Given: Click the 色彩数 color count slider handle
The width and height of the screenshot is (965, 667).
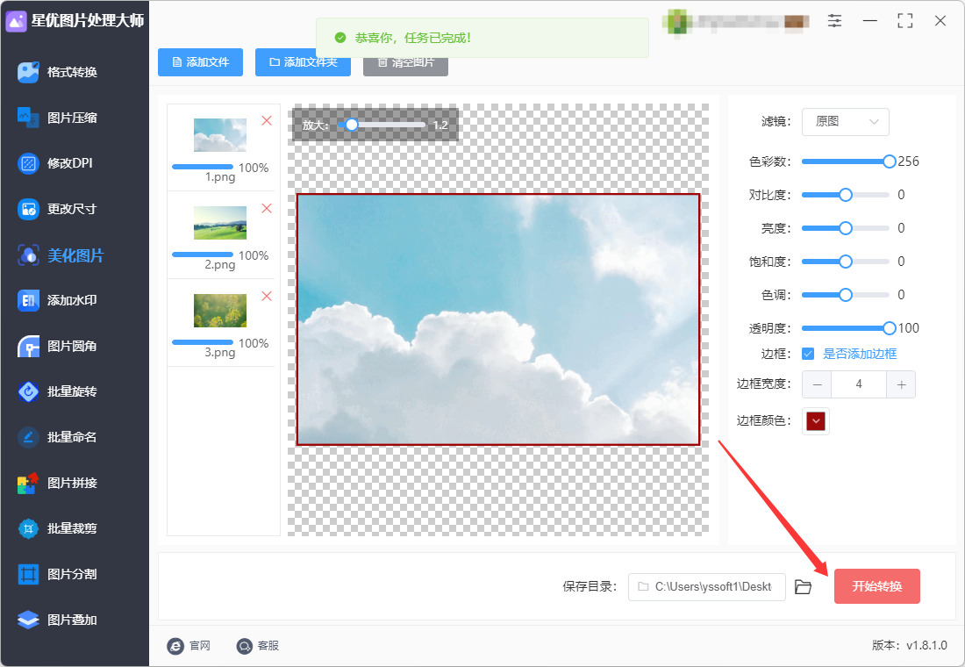Looking at the screenshot, I should point(890,161).
